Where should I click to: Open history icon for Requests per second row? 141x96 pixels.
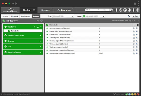(x=137, y=54)
